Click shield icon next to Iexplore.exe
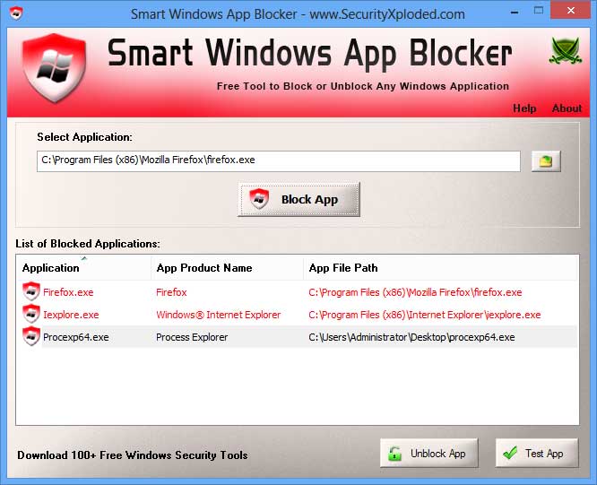The height and width of the screenshot is (485, 597). coord(31,315)
